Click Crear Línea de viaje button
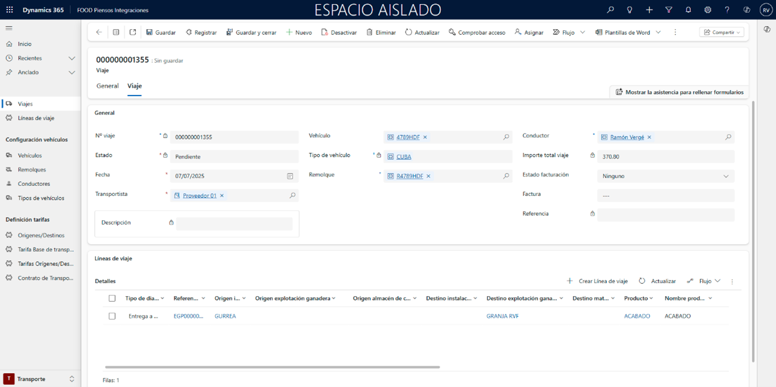776x387 pixels. coord(597,281)
